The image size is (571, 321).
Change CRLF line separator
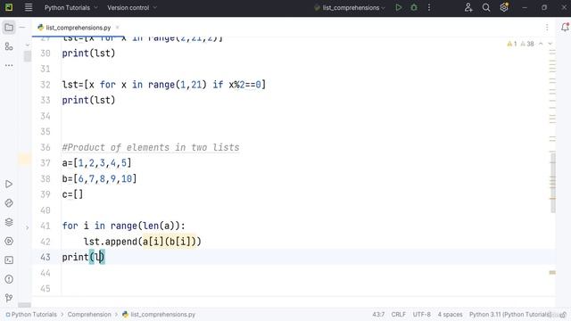click(399, 315)
